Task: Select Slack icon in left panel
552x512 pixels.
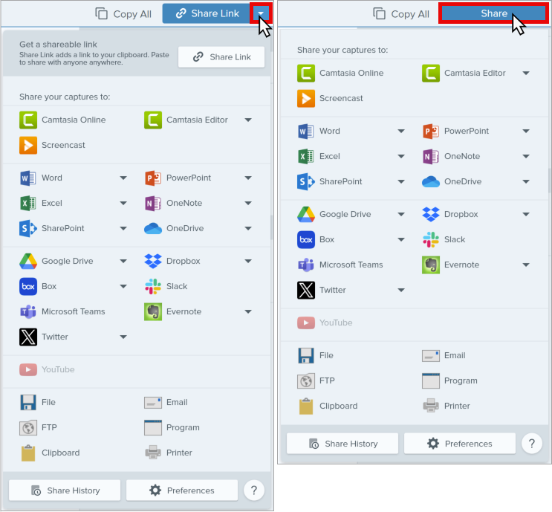Action: click(153, 286)
